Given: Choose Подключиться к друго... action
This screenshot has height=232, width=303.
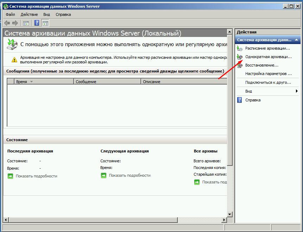Looking at the screenshot, I should 268,82.
